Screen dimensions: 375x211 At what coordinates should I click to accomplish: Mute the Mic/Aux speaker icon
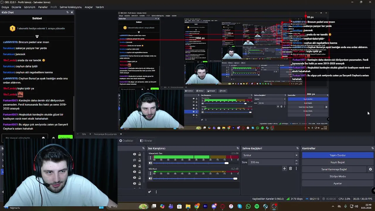click(x=151, y=178)
